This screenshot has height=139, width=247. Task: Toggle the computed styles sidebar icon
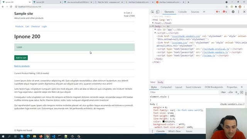click(242, 92)
